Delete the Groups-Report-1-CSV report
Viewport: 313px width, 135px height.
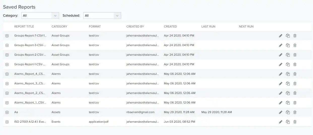[295, 64]
